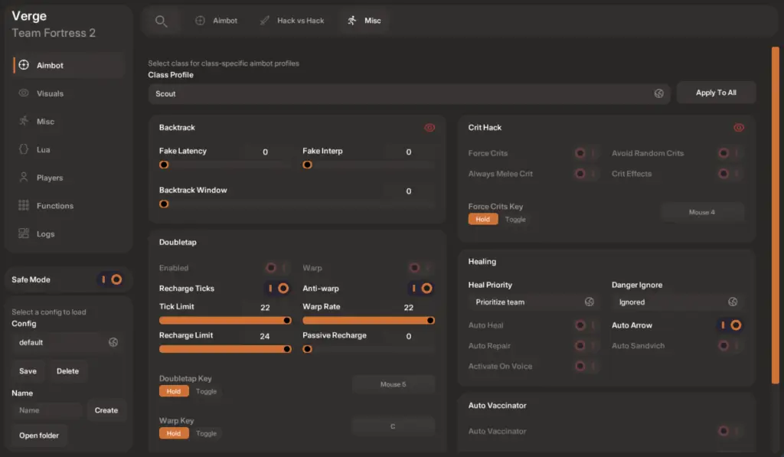Click the crosshair icon on Aimbot tab
The height and width of the screenshot is (457, 784).
click(x=200, y=21)
